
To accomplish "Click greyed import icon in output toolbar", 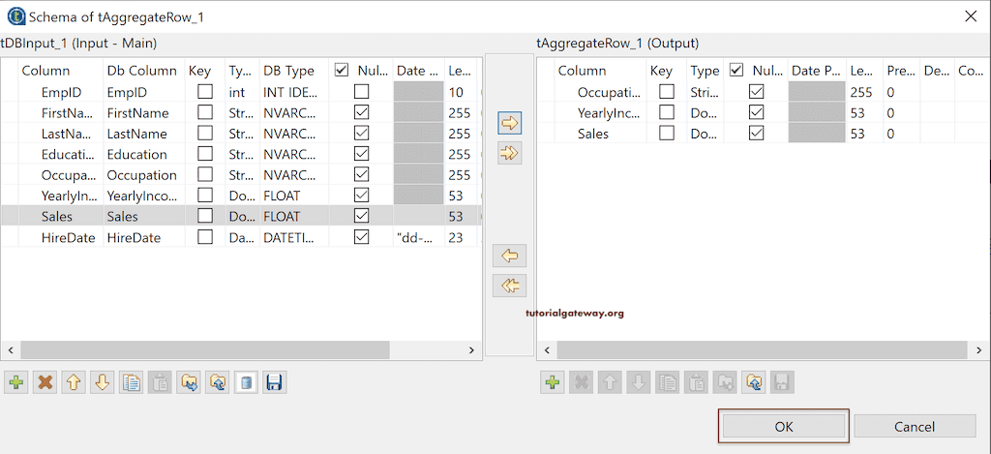I will [725, 382].
